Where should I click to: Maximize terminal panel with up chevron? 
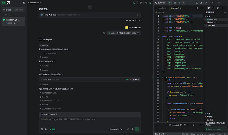click(197, 125)
